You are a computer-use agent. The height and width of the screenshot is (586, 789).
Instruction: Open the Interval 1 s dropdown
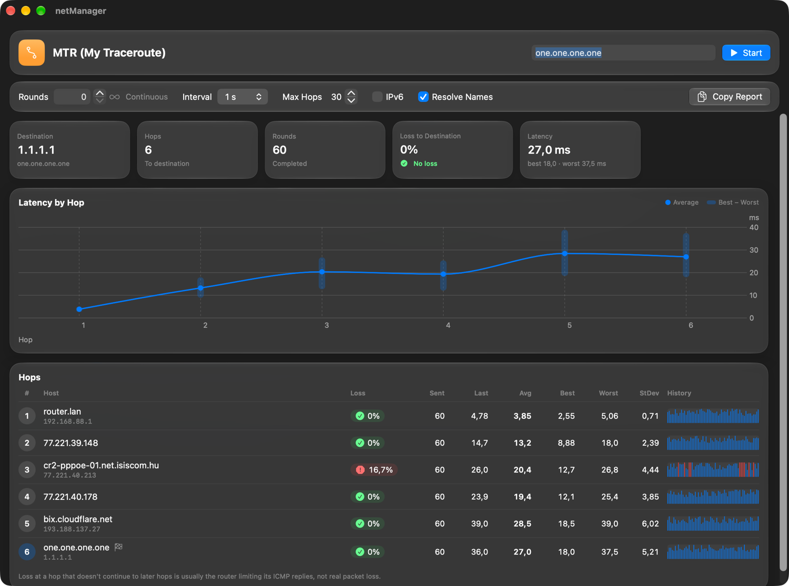[242, 97]
